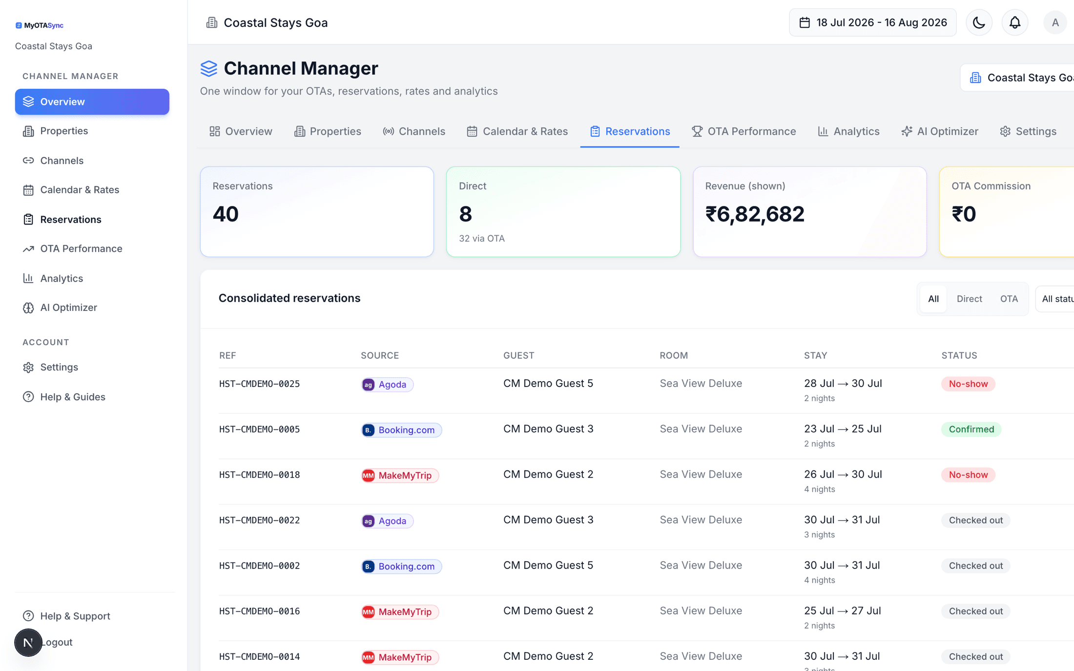
Task: Select the OTA reservations filter
Action: [x=1009, y=299]
